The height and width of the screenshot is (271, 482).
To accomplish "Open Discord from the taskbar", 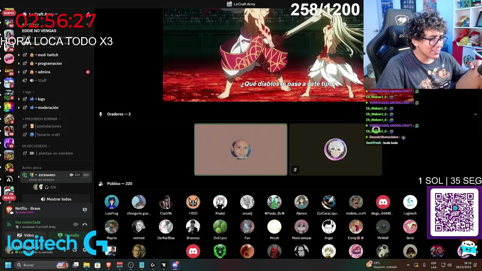I will tap(175, 265).
